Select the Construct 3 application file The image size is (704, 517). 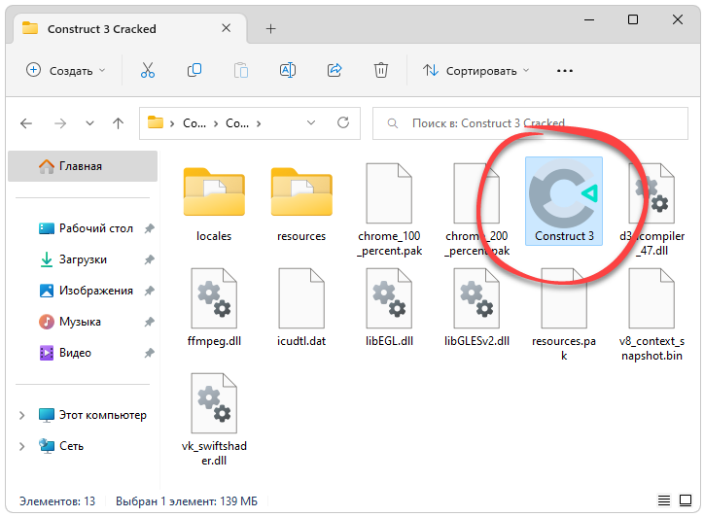tap(563, 201)
